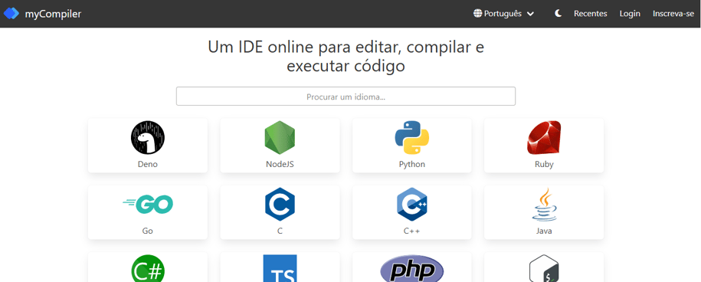The height and width of the screenshot is (282, 701).
Task: Click the NodeJS label text
Action: click(x=280, y=164)
